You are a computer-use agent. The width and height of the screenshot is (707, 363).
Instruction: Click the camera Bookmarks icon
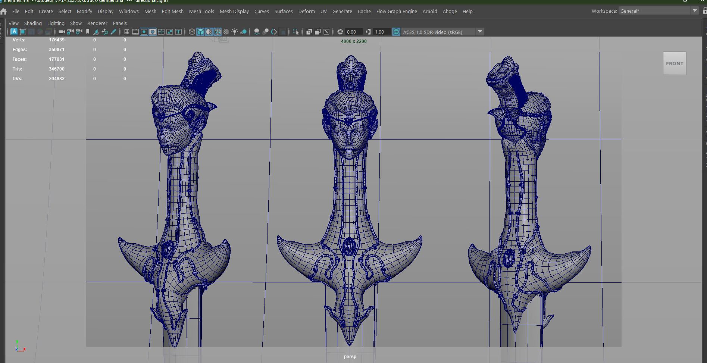coord(88,32)
